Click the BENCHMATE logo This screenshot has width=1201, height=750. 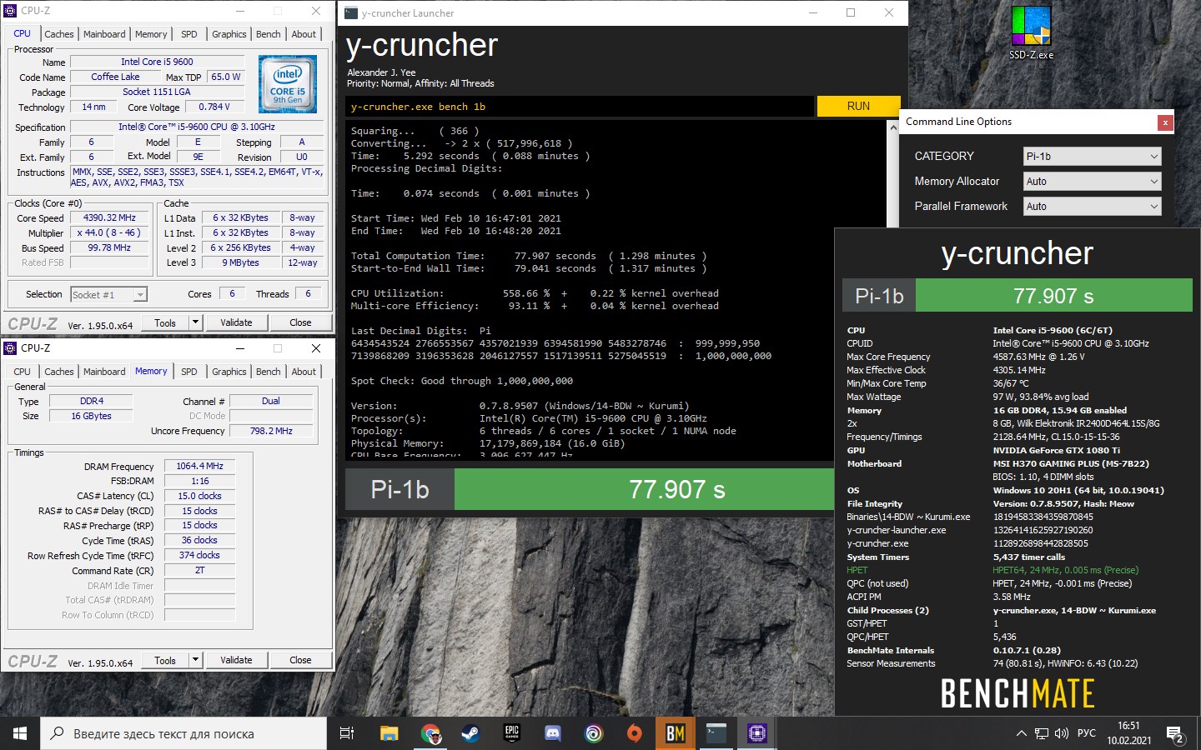click(x=1018, y=693)
